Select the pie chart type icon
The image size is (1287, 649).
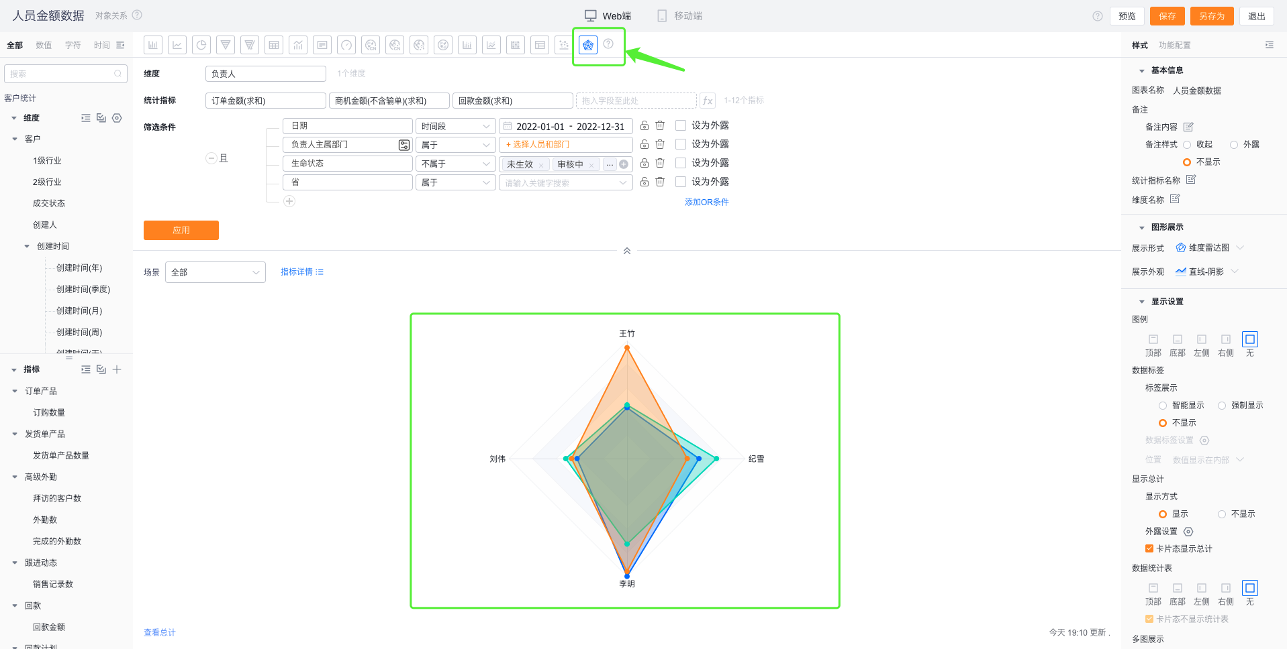tap(201, 45)
